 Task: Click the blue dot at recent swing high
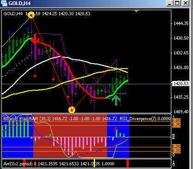(x=116, y=60)
